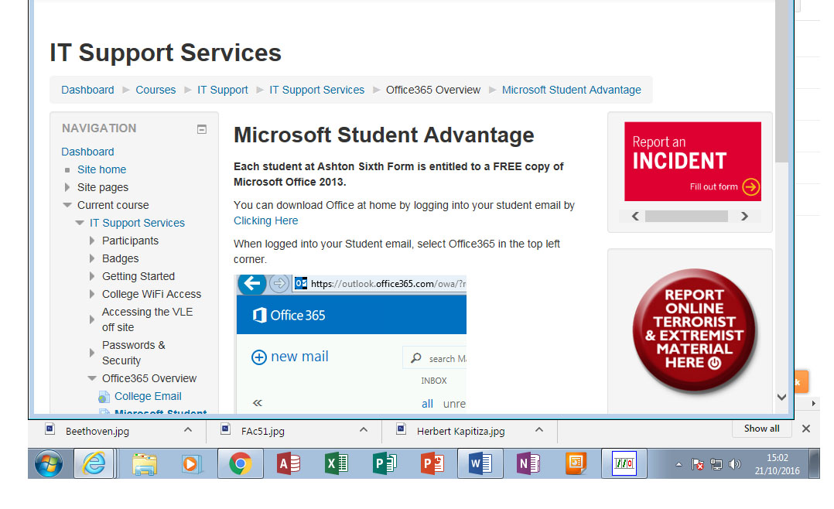834x509 pixels.
Task: Click the Clicking Here link
Action: pos(265,220)
